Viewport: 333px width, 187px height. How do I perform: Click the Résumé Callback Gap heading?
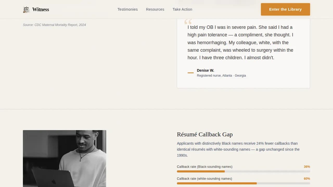pyautogui.click(x=205, y=135)
